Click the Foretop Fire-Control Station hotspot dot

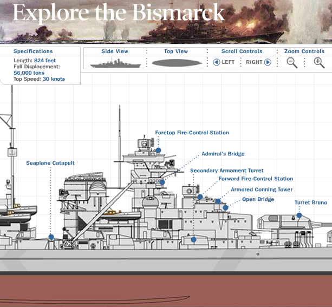pos(158,151)
